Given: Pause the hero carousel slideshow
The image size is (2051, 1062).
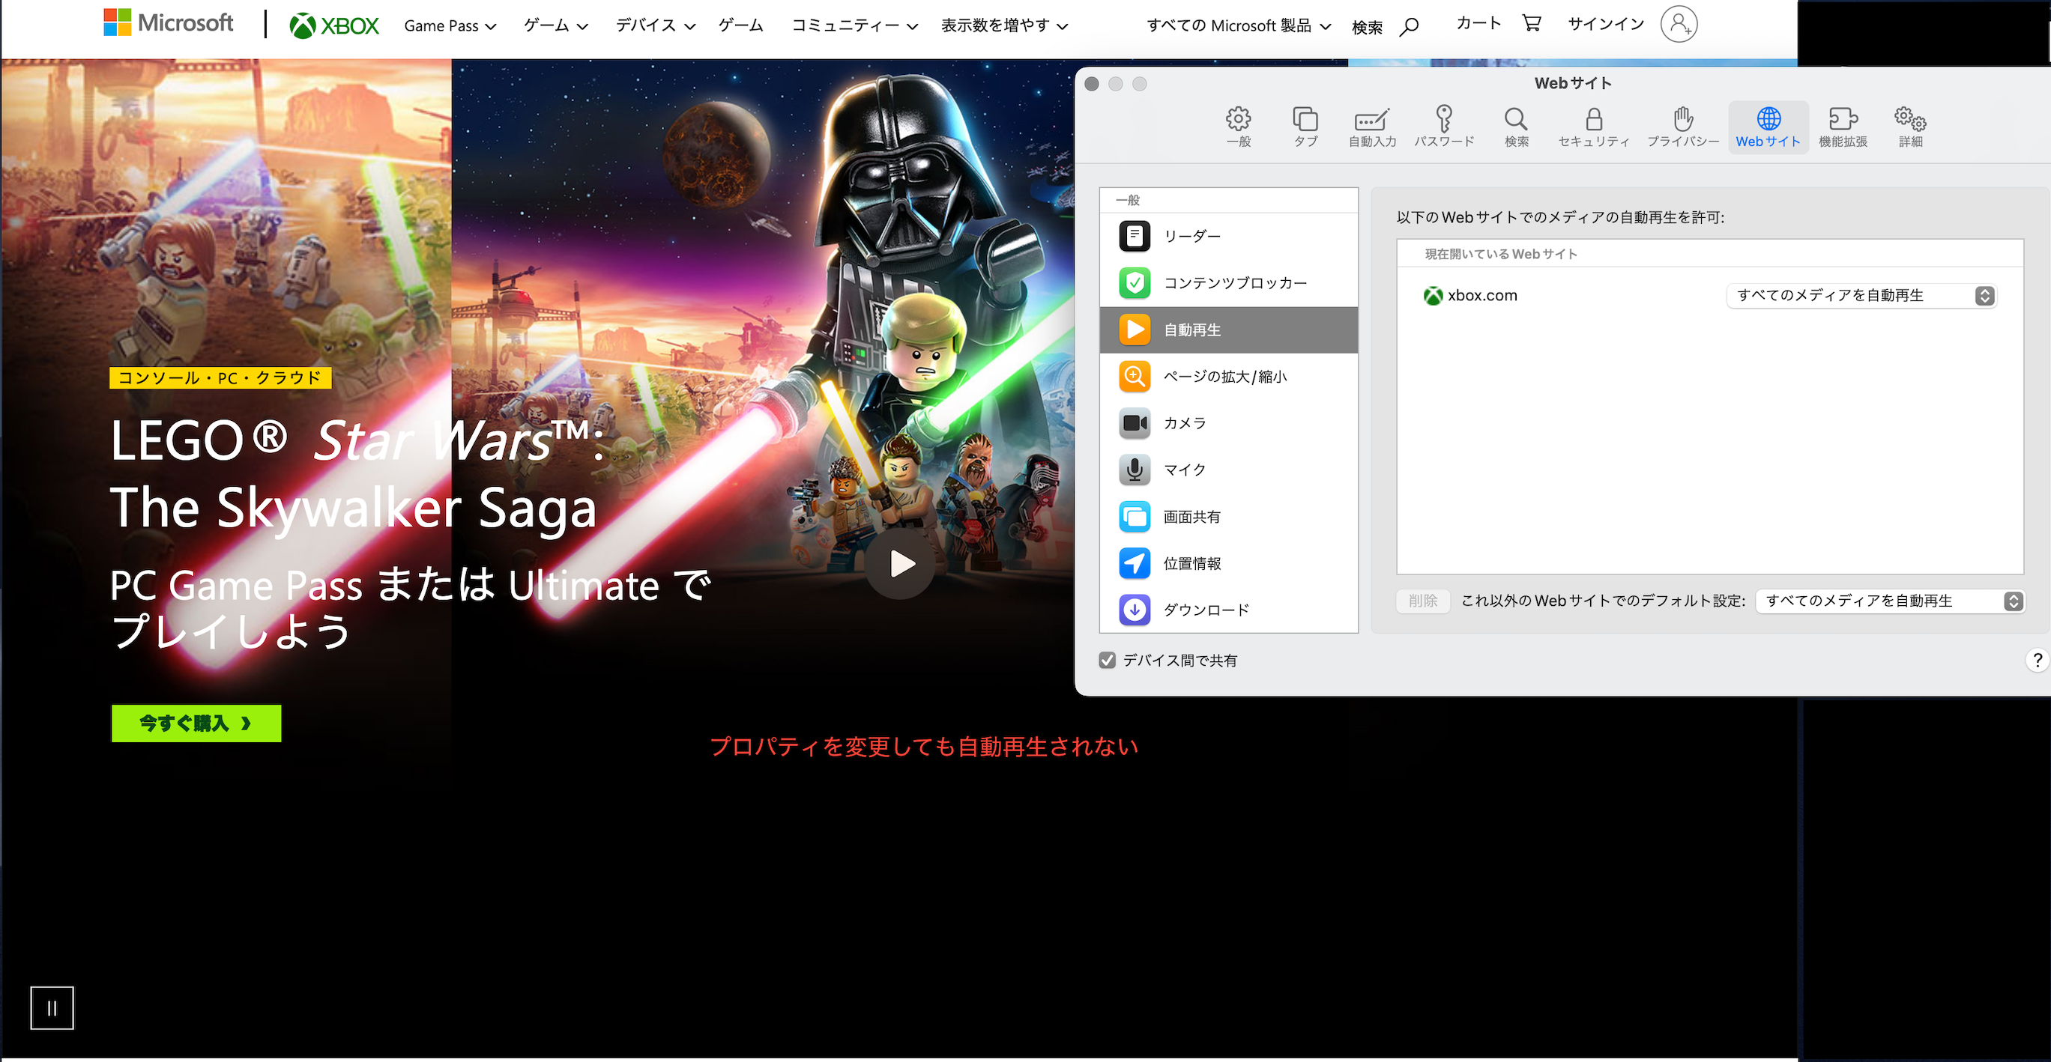Looking at the screenshot, I should 52,1008.
